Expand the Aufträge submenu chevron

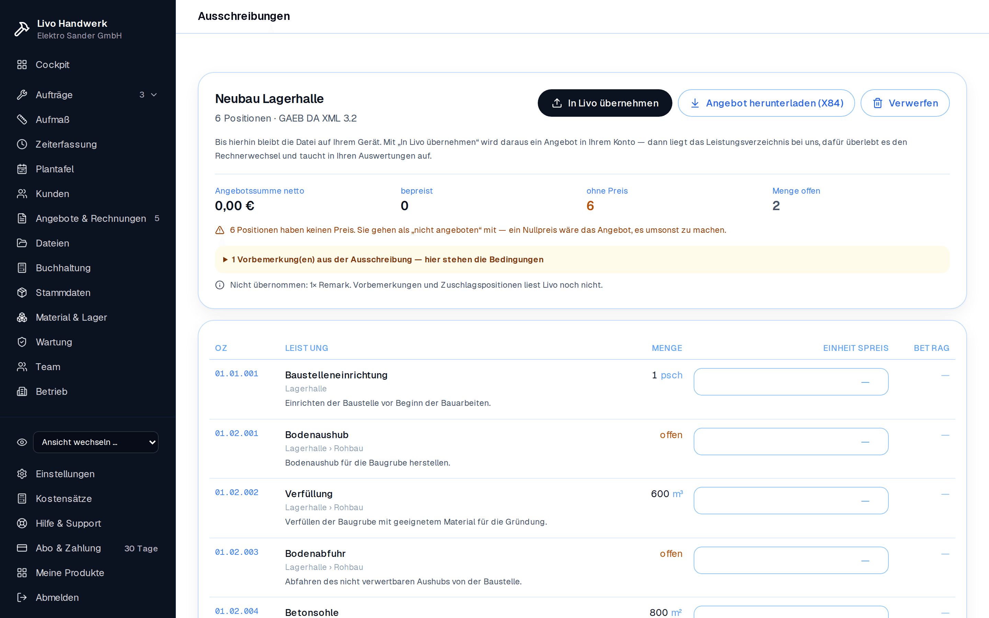pyautogui.click(x=154, y=95)
